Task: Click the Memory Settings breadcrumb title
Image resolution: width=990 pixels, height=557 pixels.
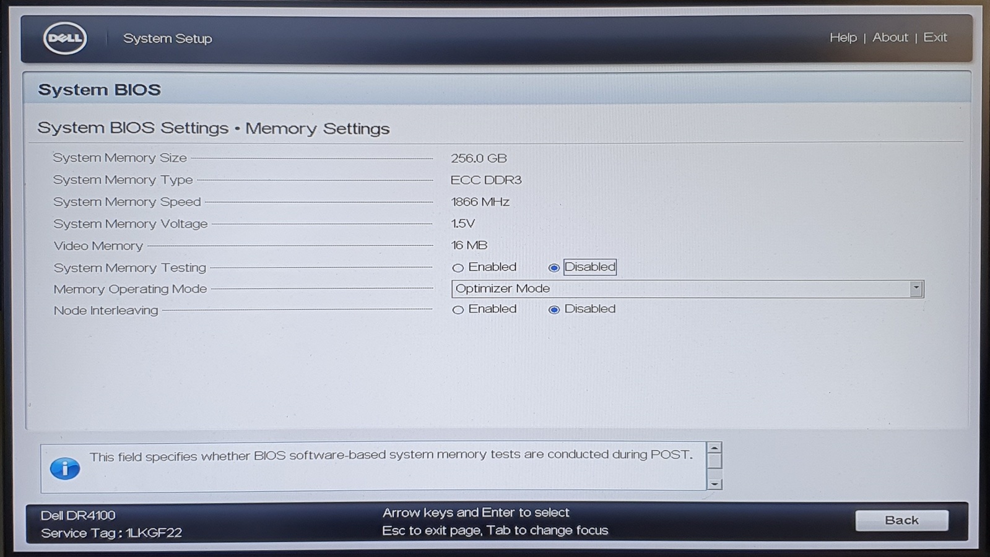Action: (318, 129)
